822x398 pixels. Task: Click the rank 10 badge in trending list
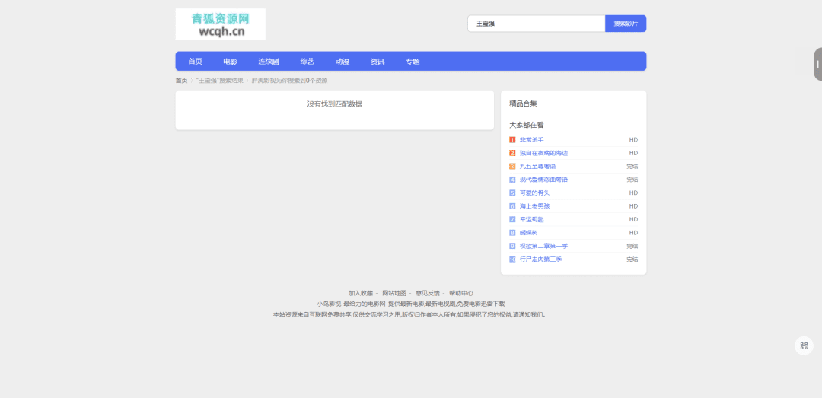coord(512,259)
